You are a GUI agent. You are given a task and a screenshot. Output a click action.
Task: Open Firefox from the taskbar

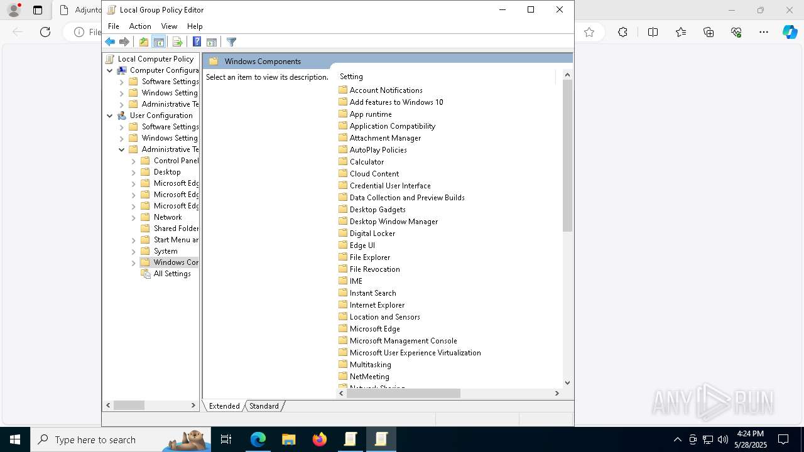[320, 439]
